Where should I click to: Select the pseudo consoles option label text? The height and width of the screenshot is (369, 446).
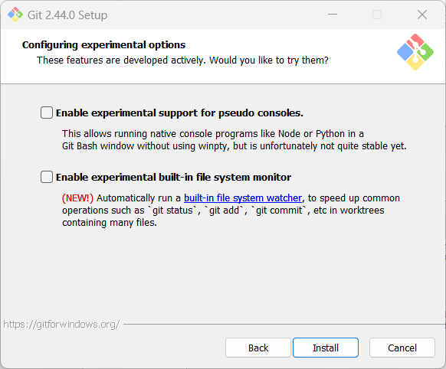179,113
